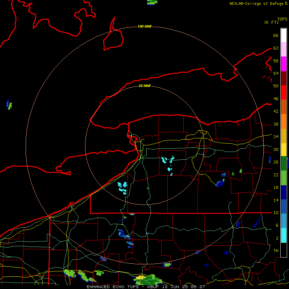Click the magenta legend swatch

[284, 64]
